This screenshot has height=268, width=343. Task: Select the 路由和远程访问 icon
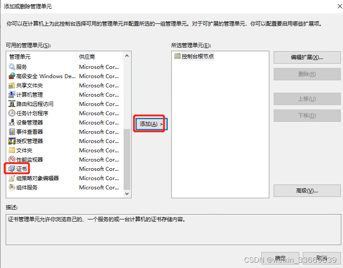click(11, 104)
